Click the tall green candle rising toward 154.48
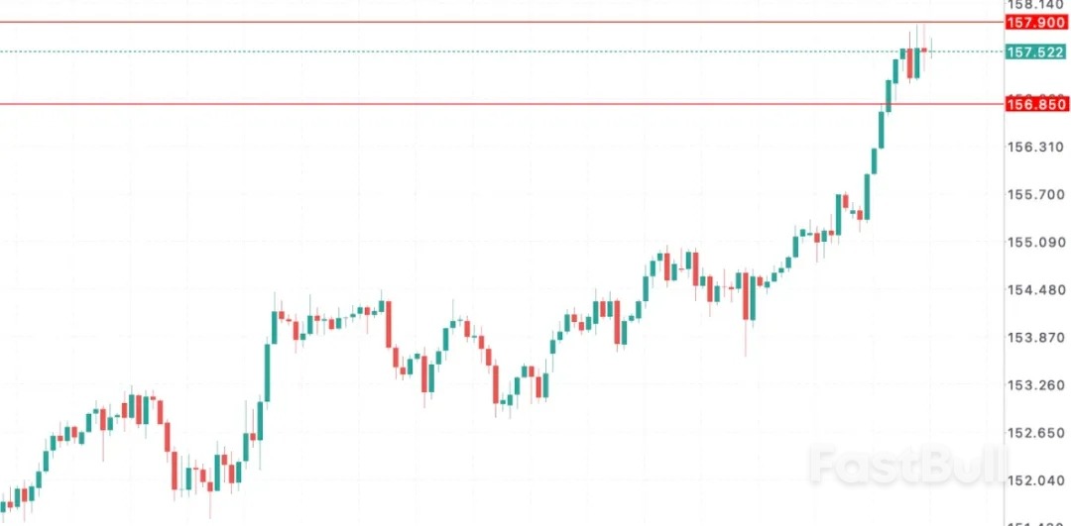 273,327
